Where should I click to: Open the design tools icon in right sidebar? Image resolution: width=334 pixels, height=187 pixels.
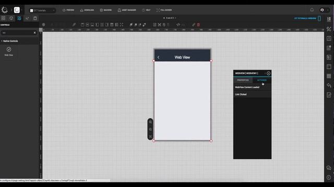tap(329, 29)
